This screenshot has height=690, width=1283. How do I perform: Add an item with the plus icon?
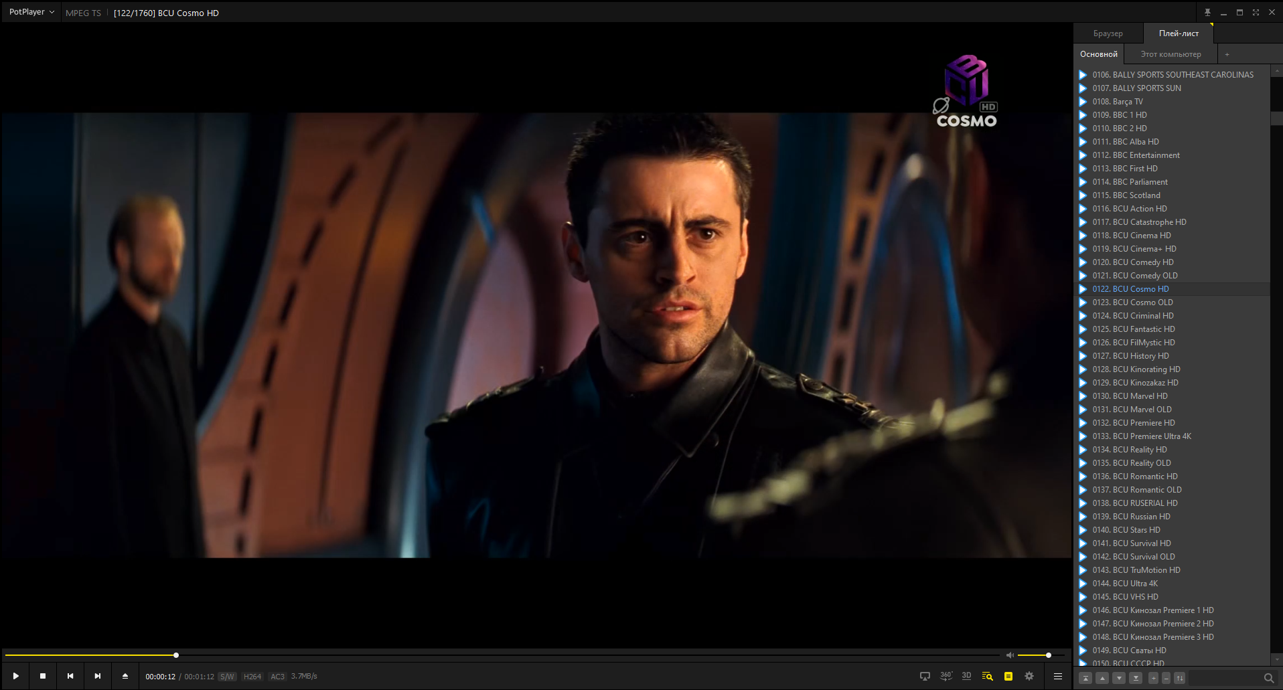(x=1154, y=678)
